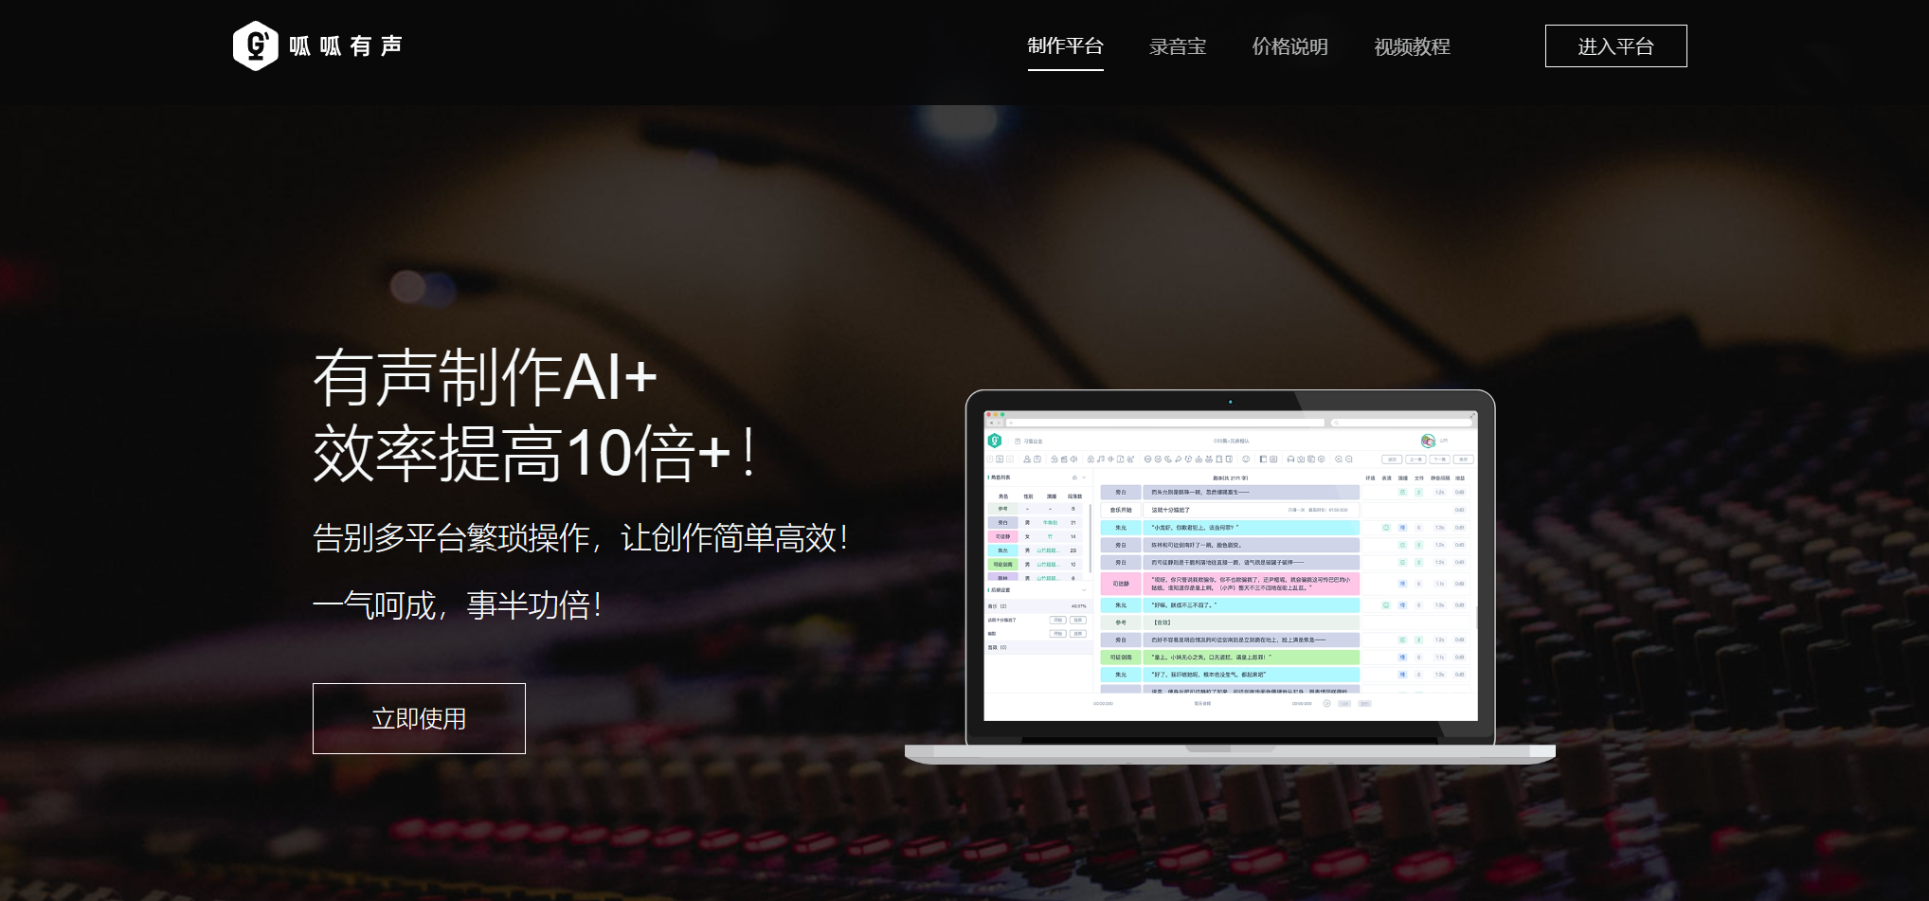Click the headline 有声制作AI+

click(485, 377)
